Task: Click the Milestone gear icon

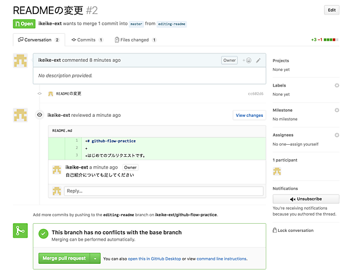Action: (x=337, y=110)
